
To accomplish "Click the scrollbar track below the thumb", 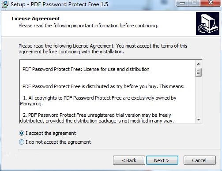I will click(199, 97).
